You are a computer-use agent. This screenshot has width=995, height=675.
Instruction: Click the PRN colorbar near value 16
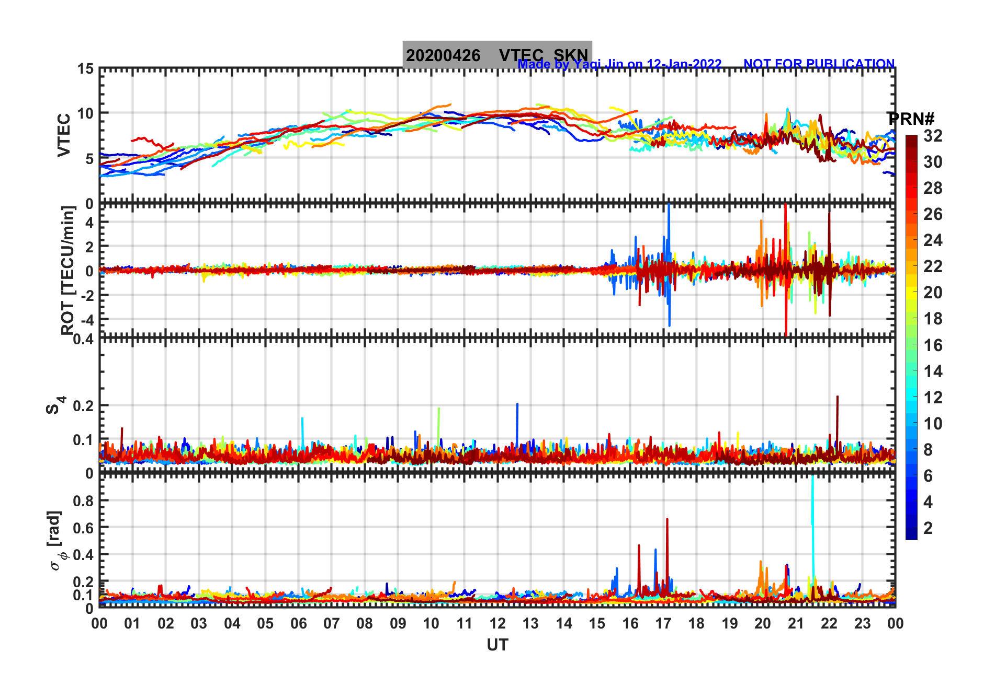pos(911,345)
